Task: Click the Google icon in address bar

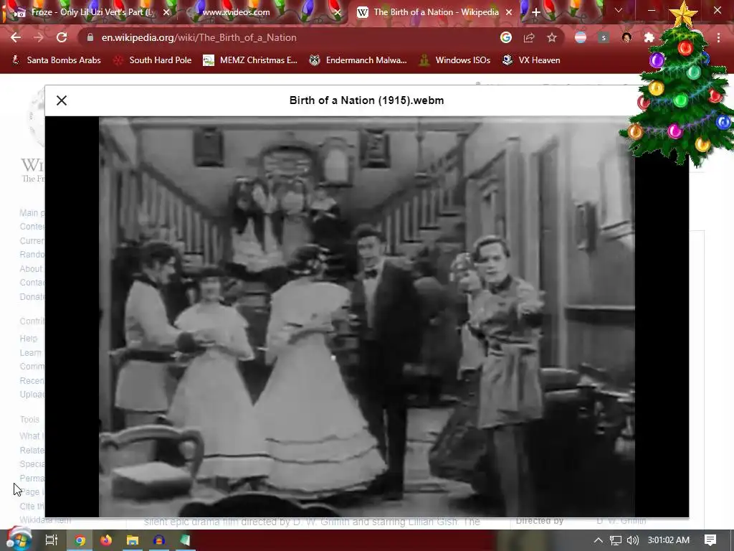Action: [506, 37]
